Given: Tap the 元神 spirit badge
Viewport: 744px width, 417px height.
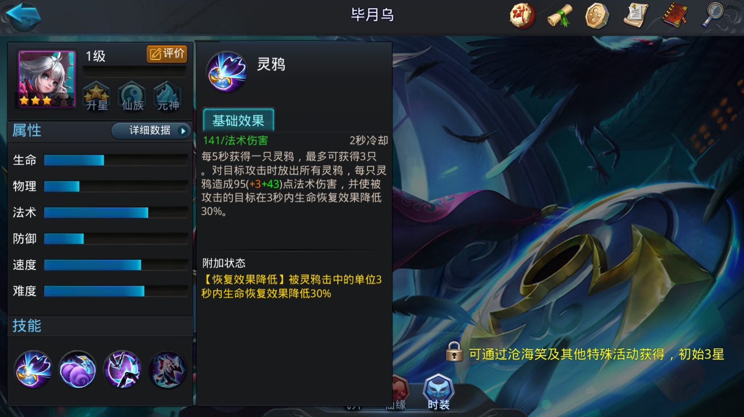Looking at the screenshot, I should [x=168, y=96].
